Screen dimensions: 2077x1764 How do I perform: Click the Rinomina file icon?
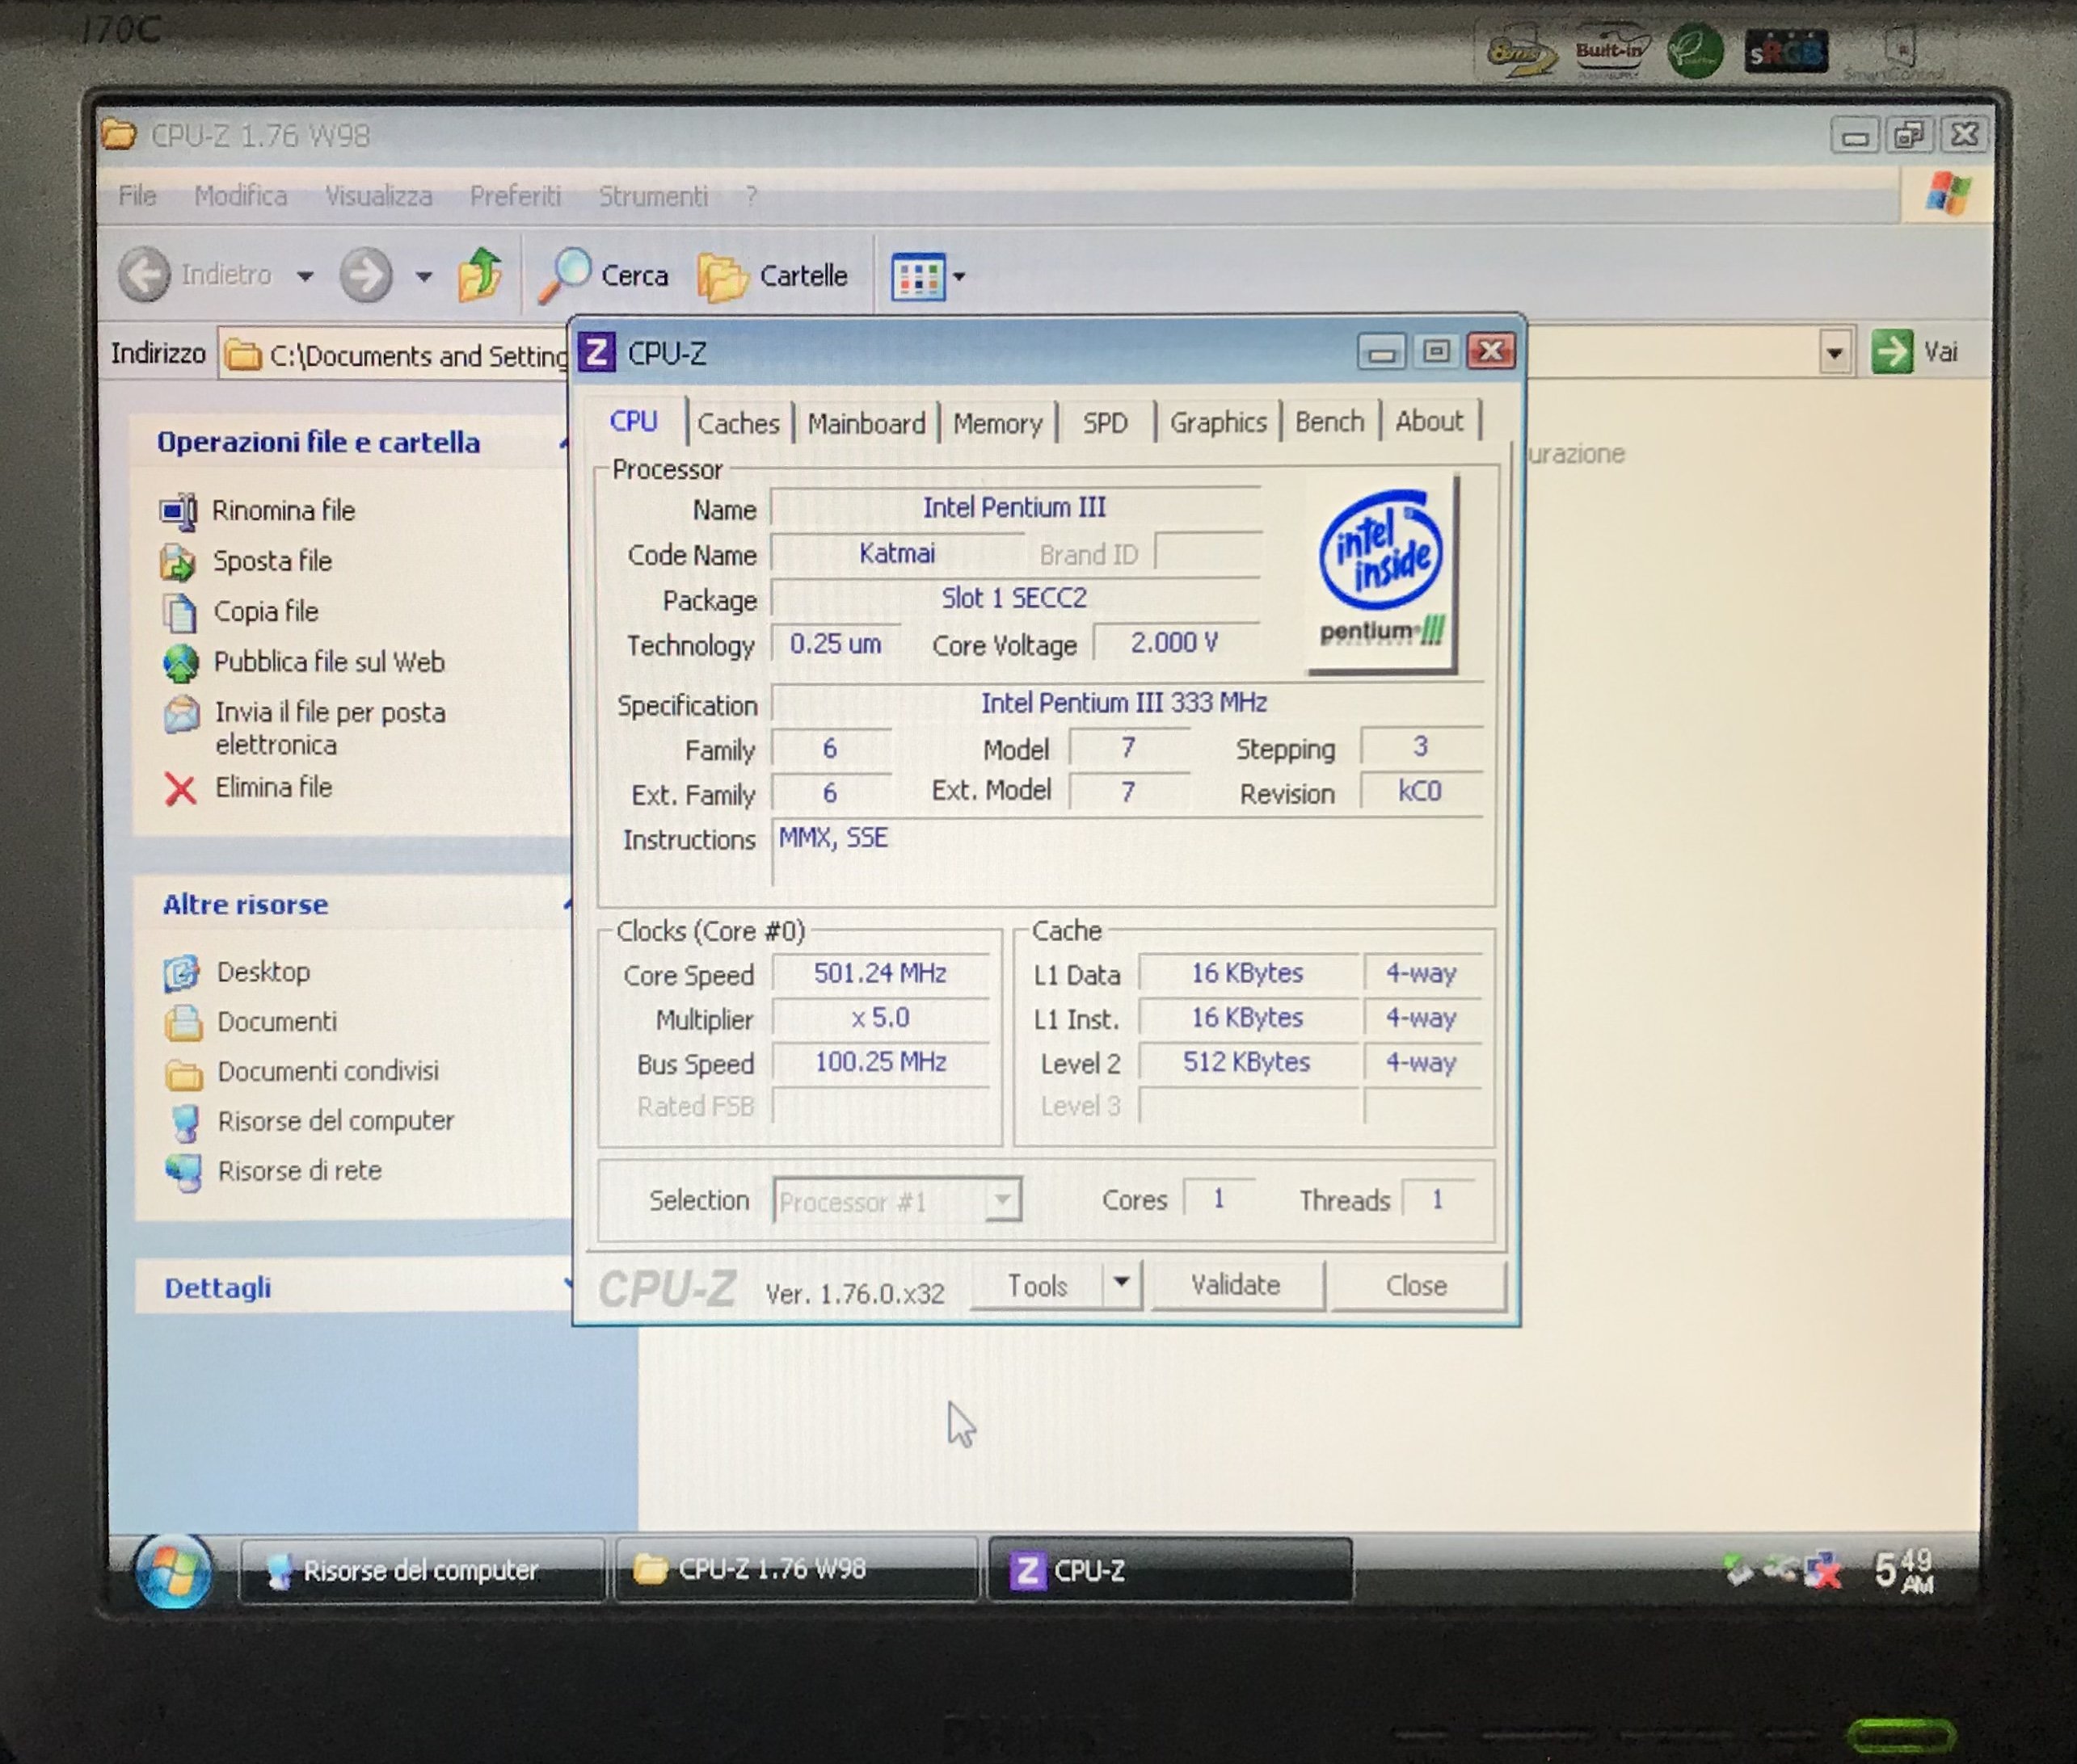coord(179,511)
